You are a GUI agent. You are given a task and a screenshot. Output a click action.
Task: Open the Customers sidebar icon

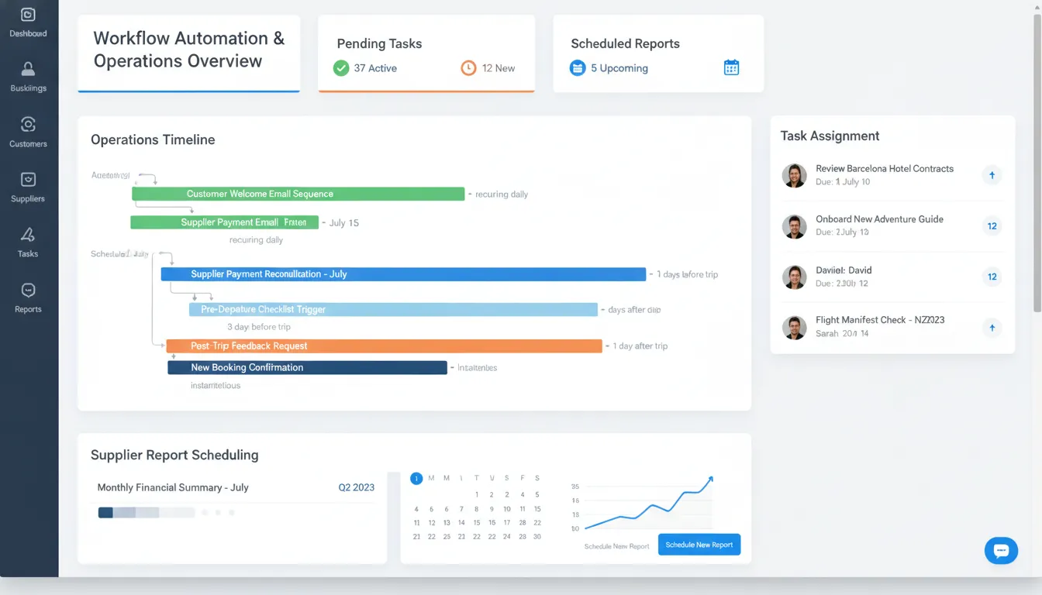click(28, 124)
